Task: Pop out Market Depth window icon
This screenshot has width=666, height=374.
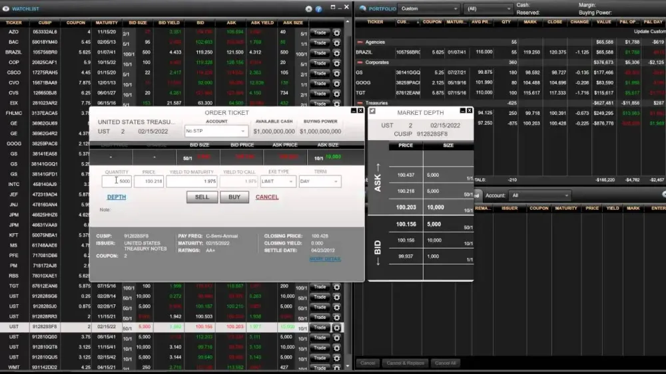Action: pos(372,111)
